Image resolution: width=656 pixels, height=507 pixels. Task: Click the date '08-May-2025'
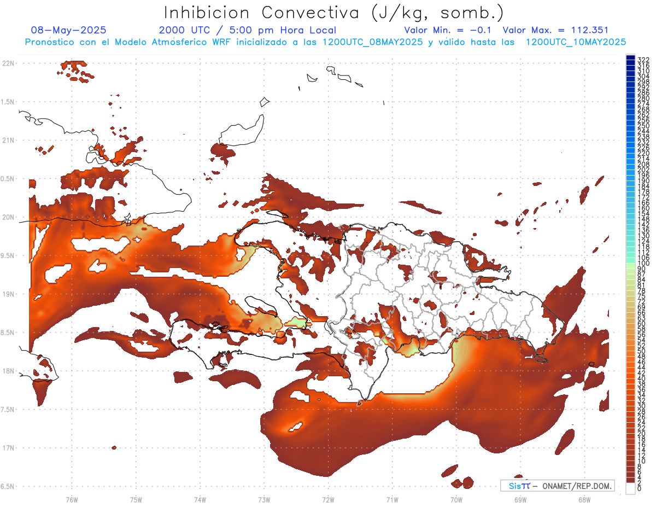coord(69,30)
